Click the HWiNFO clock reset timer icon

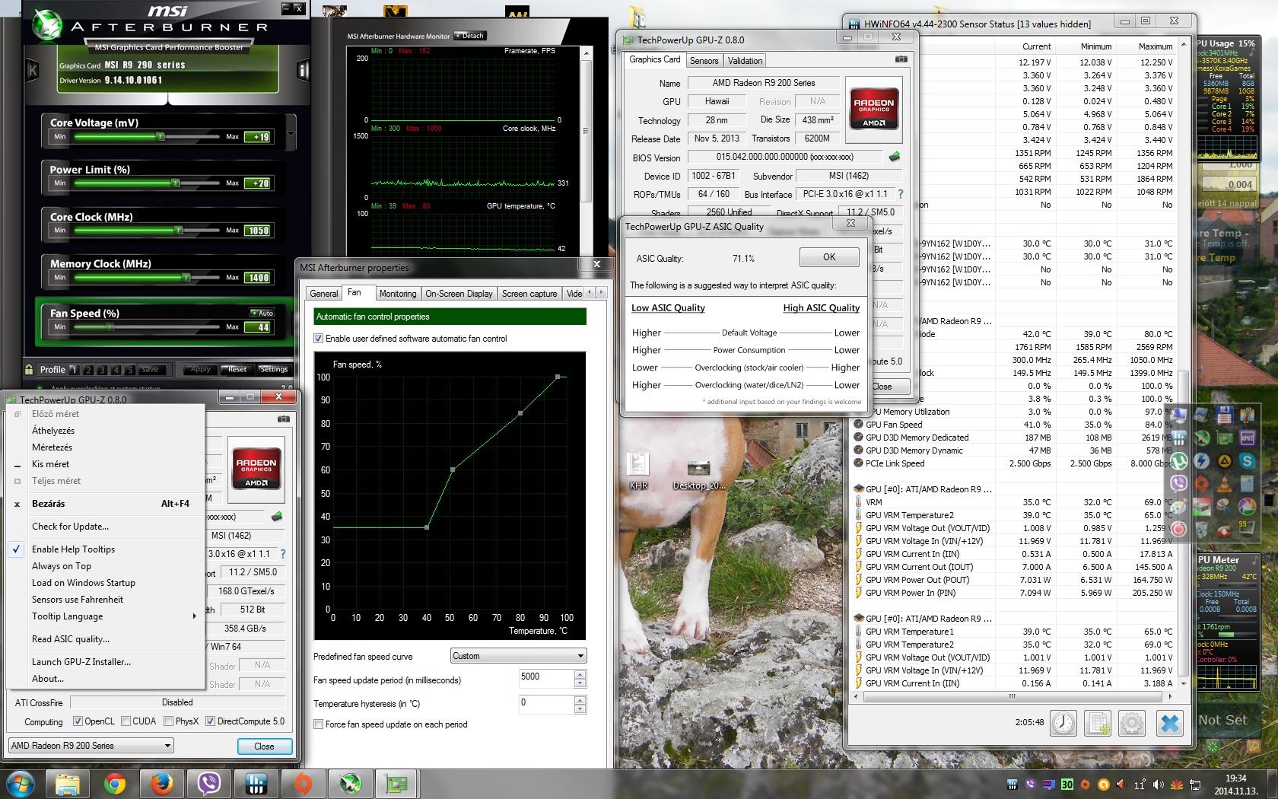pyautogui.click(x=1063, y=722)
